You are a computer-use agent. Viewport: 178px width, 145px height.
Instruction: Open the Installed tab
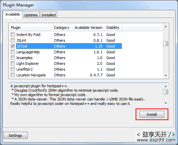[x=49, y=15]
